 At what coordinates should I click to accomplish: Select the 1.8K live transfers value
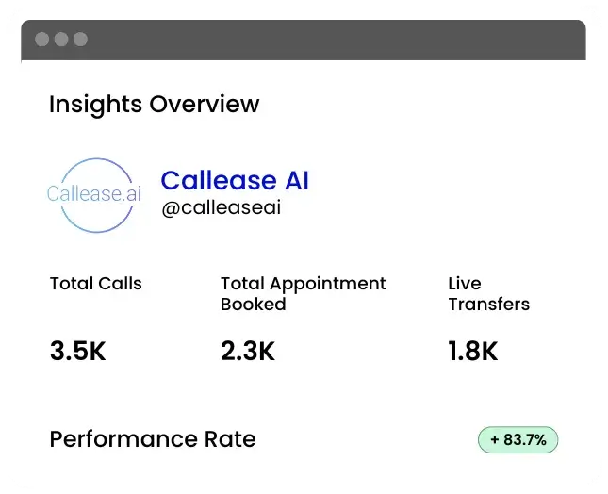(472, 352)
